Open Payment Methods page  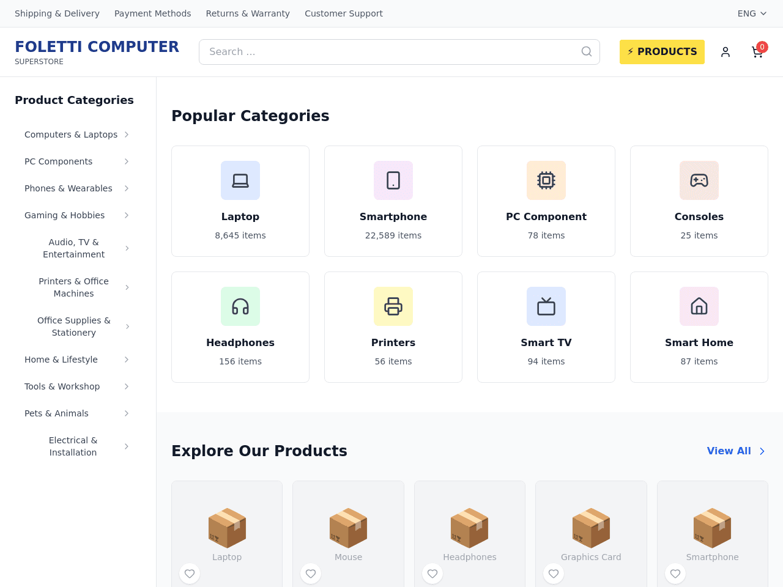(x=152, y=13)
